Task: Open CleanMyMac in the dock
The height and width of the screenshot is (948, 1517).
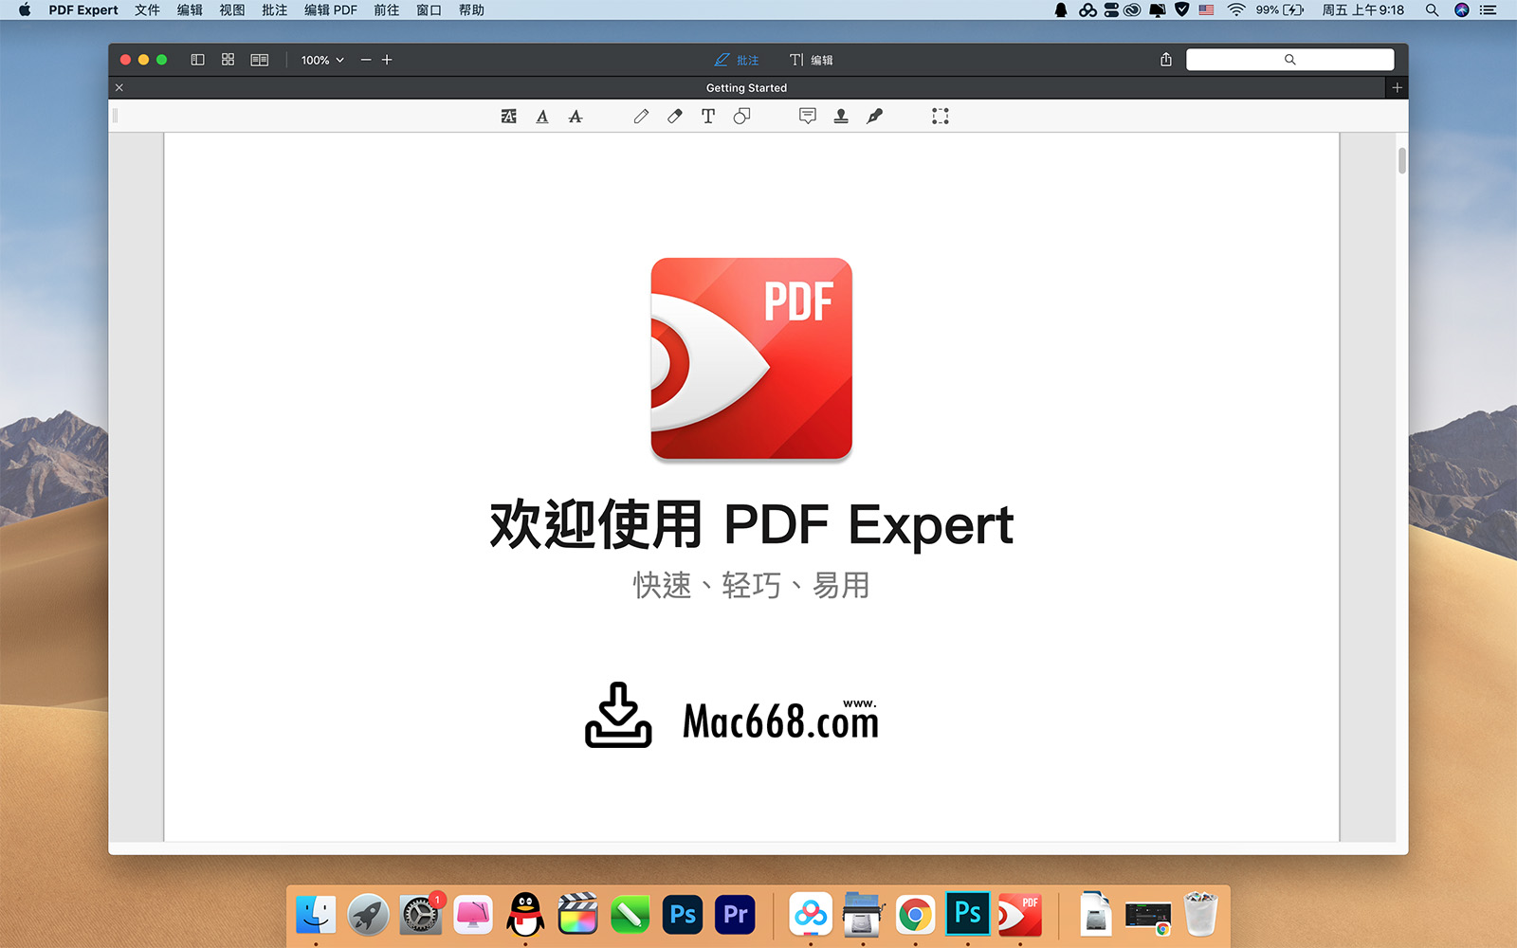Action: pyautogui.click(x=473, y=915)
